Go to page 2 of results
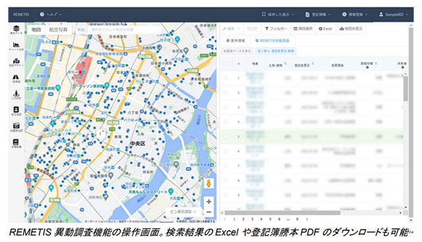This screenshot has width=422, height=242. coord(243,219)
